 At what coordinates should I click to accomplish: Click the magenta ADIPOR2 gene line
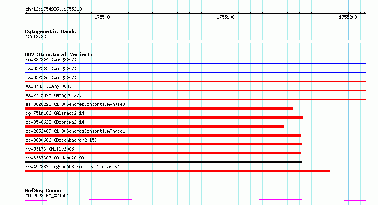(x=195, y=199)
